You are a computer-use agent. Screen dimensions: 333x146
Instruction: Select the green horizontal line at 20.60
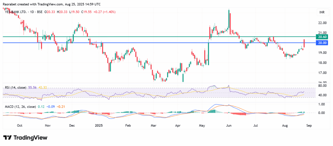tap(159, 36)
